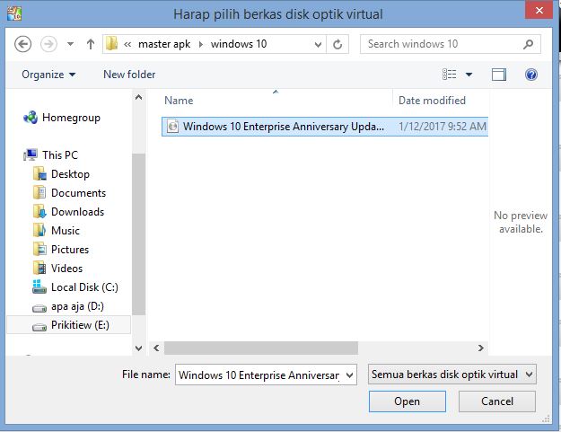The height and width of the screenshot is (432, 561).
Task: Open the Documents folder
Action: (x=78, y=193)
